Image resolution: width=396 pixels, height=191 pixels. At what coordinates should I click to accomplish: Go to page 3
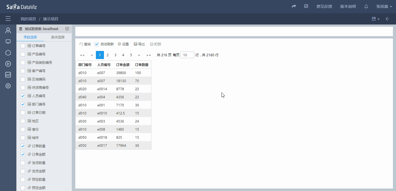pyautogui.click(x=115, y=55)
